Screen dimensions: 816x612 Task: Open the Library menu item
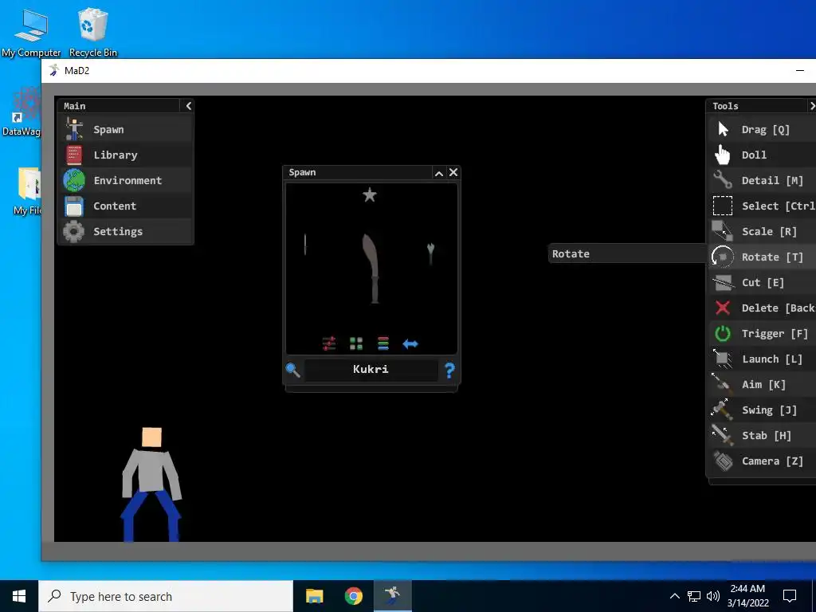[125, 155]
